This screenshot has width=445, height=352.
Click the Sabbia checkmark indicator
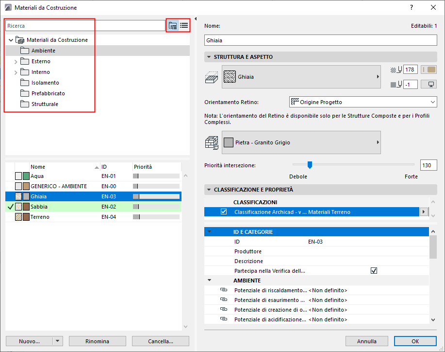coord(11,207)
